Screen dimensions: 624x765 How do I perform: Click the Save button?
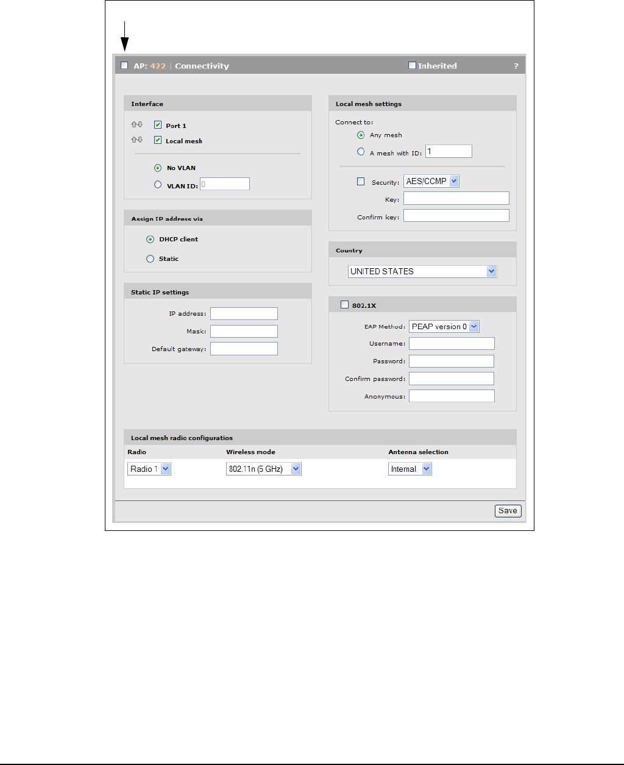(x=508, y=511)
